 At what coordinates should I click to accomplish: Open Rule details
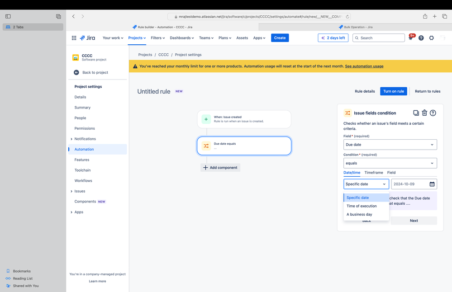tap(365, 91)
